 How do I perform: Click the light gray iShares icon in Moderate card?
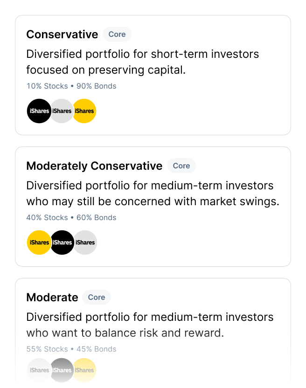click(x=38, y=370)
